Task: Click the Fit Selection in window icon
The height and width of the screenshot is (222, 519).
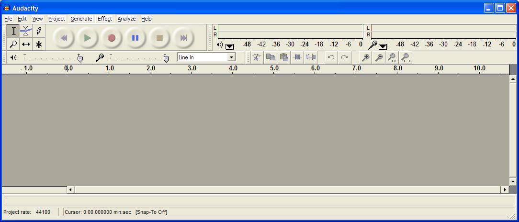Action: [392, 57]
